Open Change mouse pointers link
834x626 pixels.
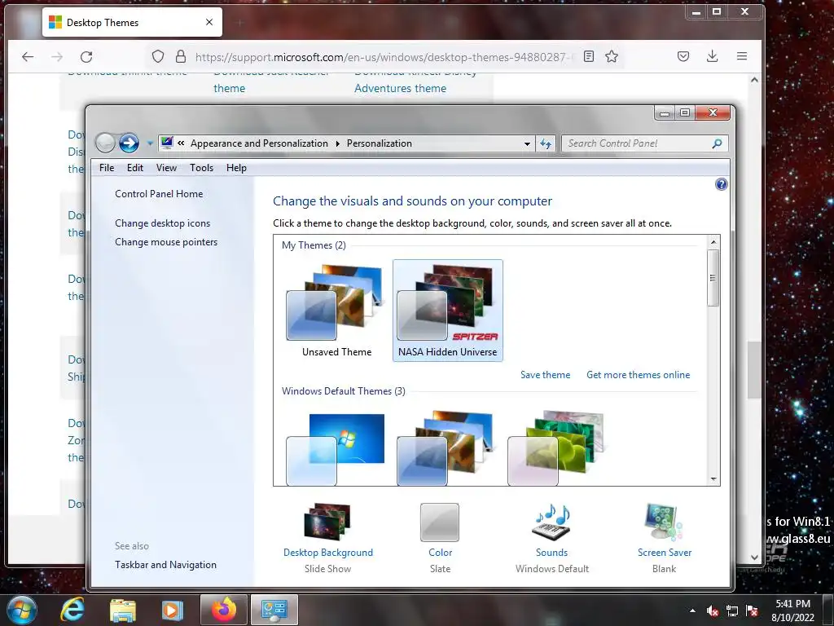tap(166, 241)
